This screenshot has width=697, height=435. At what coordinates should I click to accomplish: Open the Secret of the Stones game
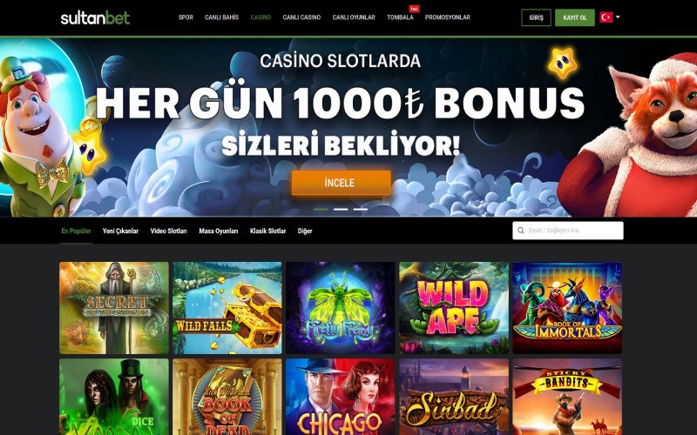[x=114, y=308]
